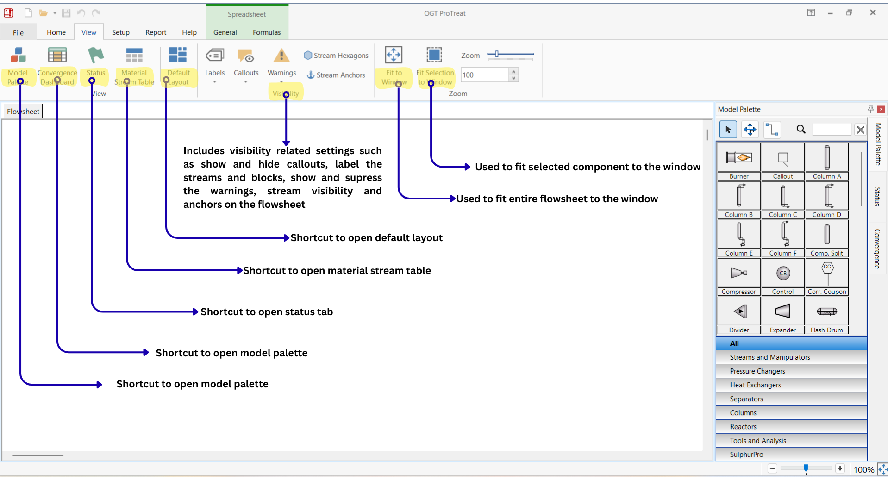Click Fit to Window icon
Screen dimensions: 888x480
point(394,55)
